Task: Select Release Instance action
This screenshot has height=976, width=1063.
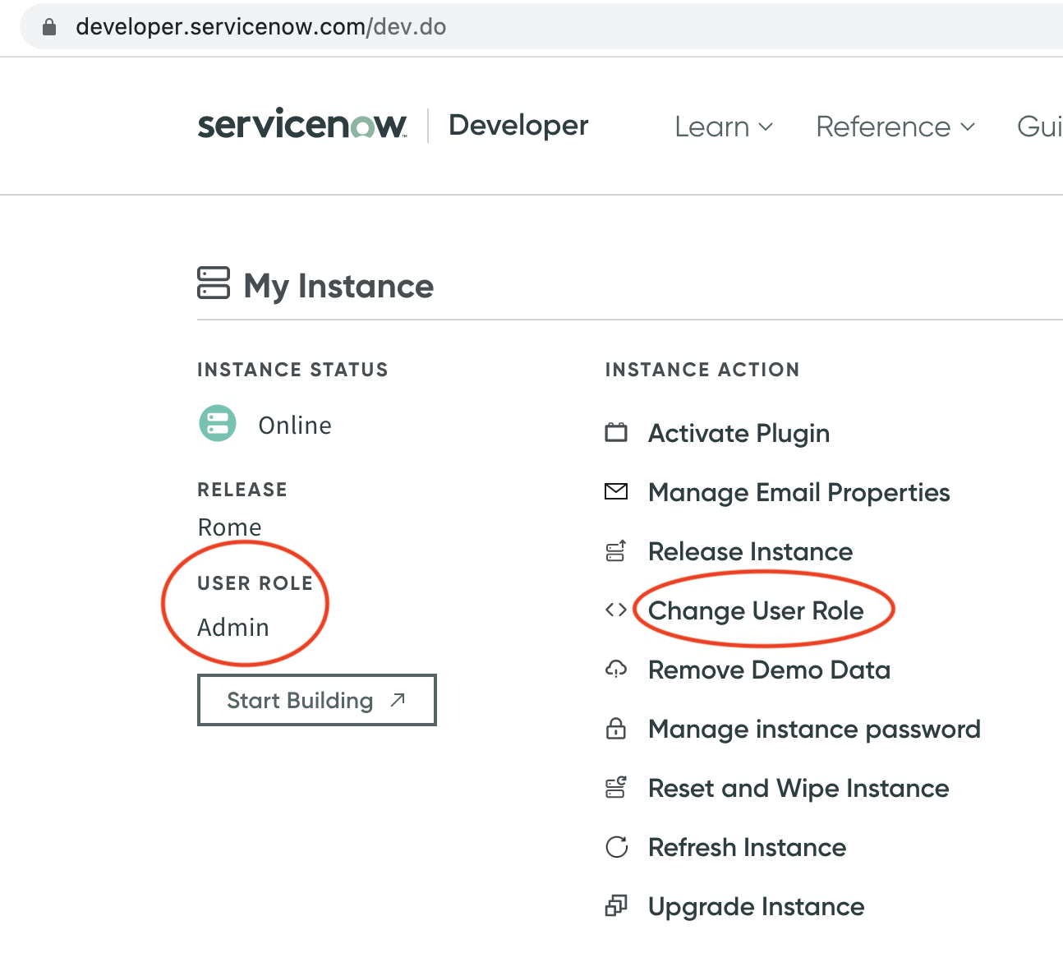Action: point(750,551)
